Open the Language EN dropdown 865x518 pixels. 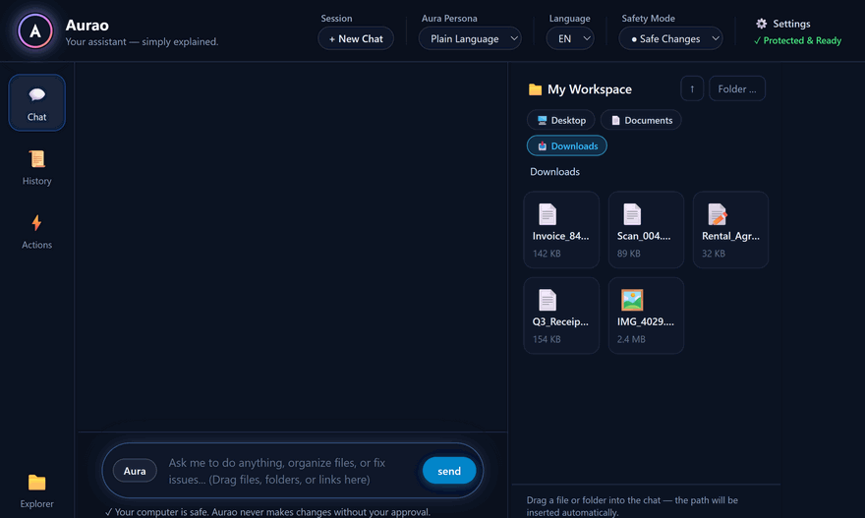pyautogui.click(x=570, y=38)
